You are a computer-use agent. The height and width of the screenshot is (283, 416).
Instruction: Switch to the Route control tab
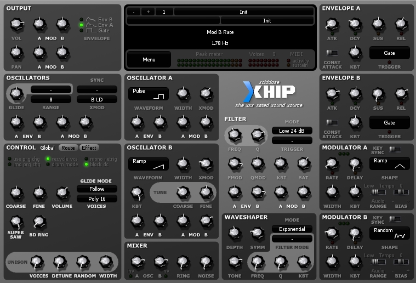point(68,148)
